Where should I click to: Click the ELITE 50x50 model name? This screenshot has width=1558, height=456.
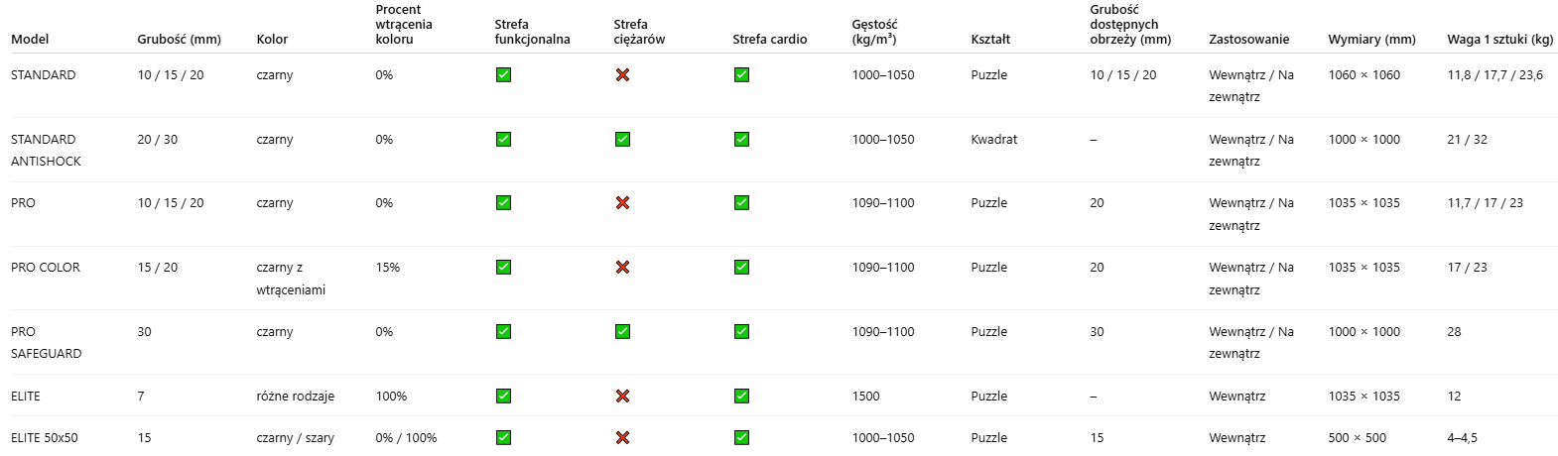point(45,438)
